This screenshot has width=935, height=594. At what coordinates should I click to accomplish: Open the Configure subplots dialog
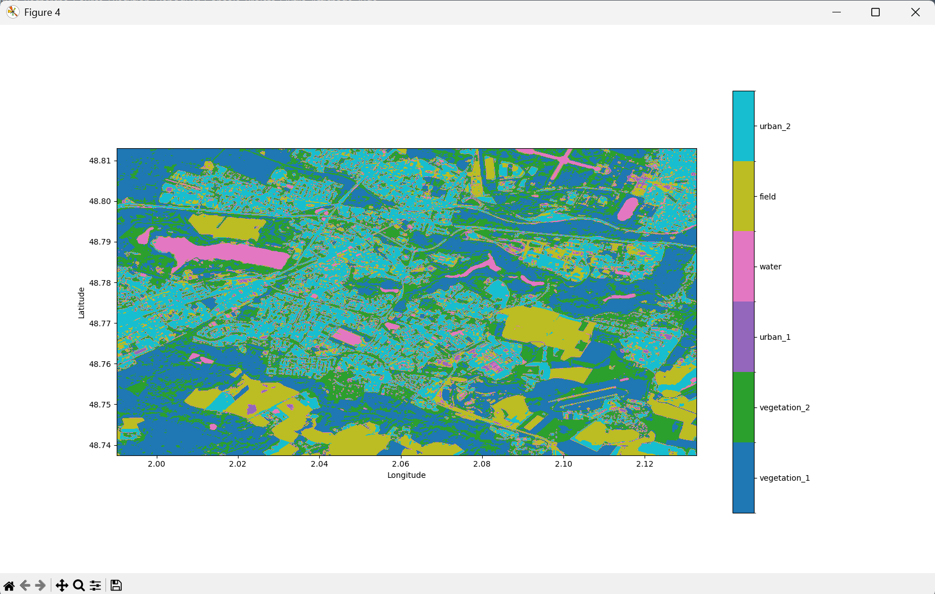pos(95,586)
